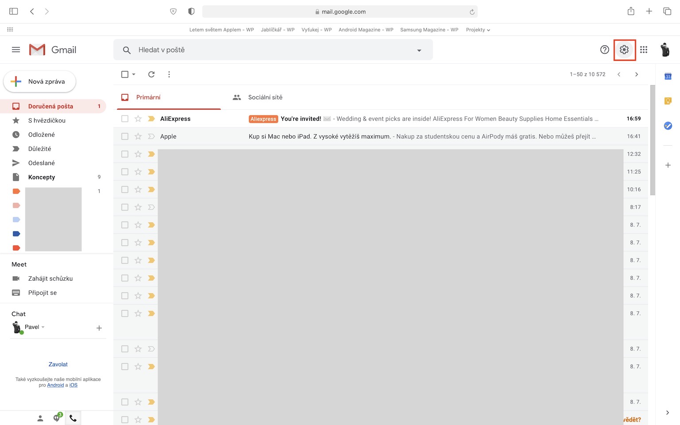
Task: Tick the checkbox for the 10:16 email
Action: click(x=125, y=189)
